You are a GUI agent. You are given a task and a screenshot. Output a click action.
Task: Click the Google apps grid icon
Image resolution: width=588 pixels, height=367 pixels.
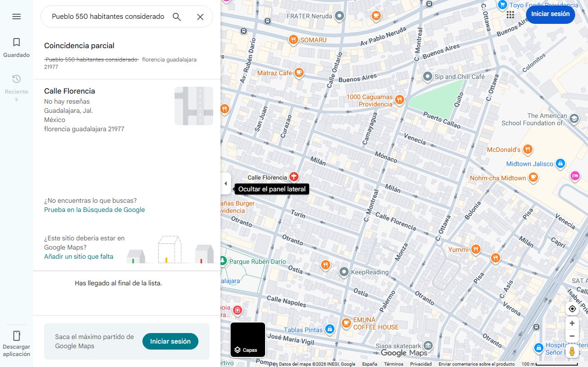tap(510, 15)
